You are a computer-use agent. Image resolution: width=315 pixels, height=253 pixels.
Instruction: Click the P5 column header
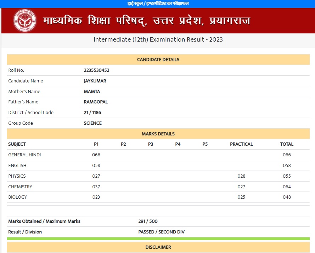pyautogui.click(x=205, y=144)
